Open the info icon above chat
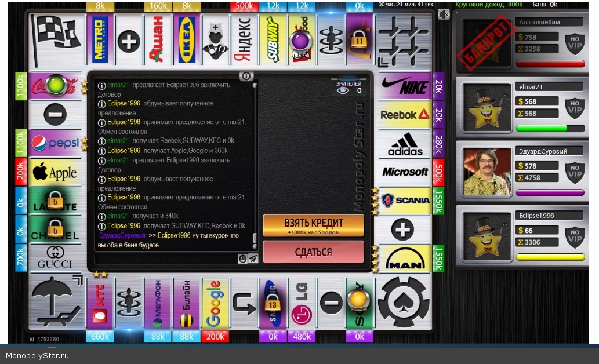Screen dimensions: 599x364 click(246, 76)
